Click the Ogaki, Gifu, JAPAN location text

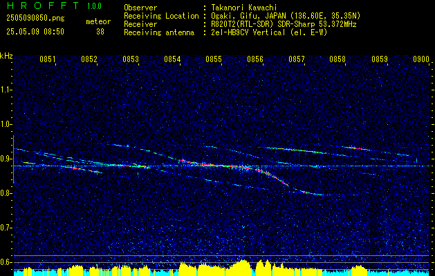(x=286, y=16)
